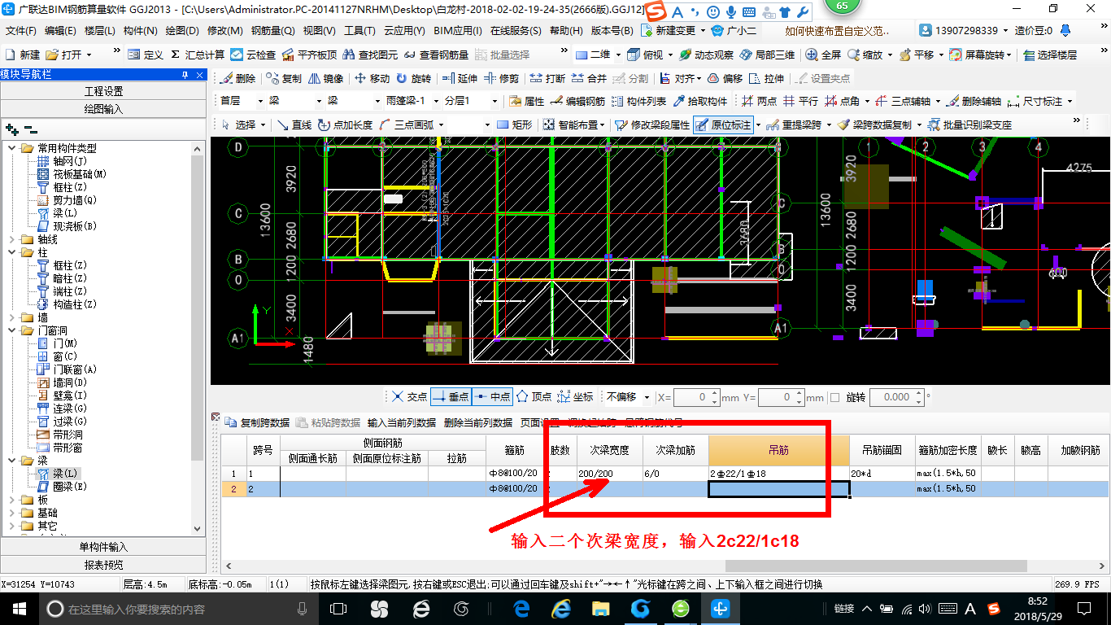
Task: Select the 修剪 trim tool
Action: pyautogui.click(x=501, y=78)
